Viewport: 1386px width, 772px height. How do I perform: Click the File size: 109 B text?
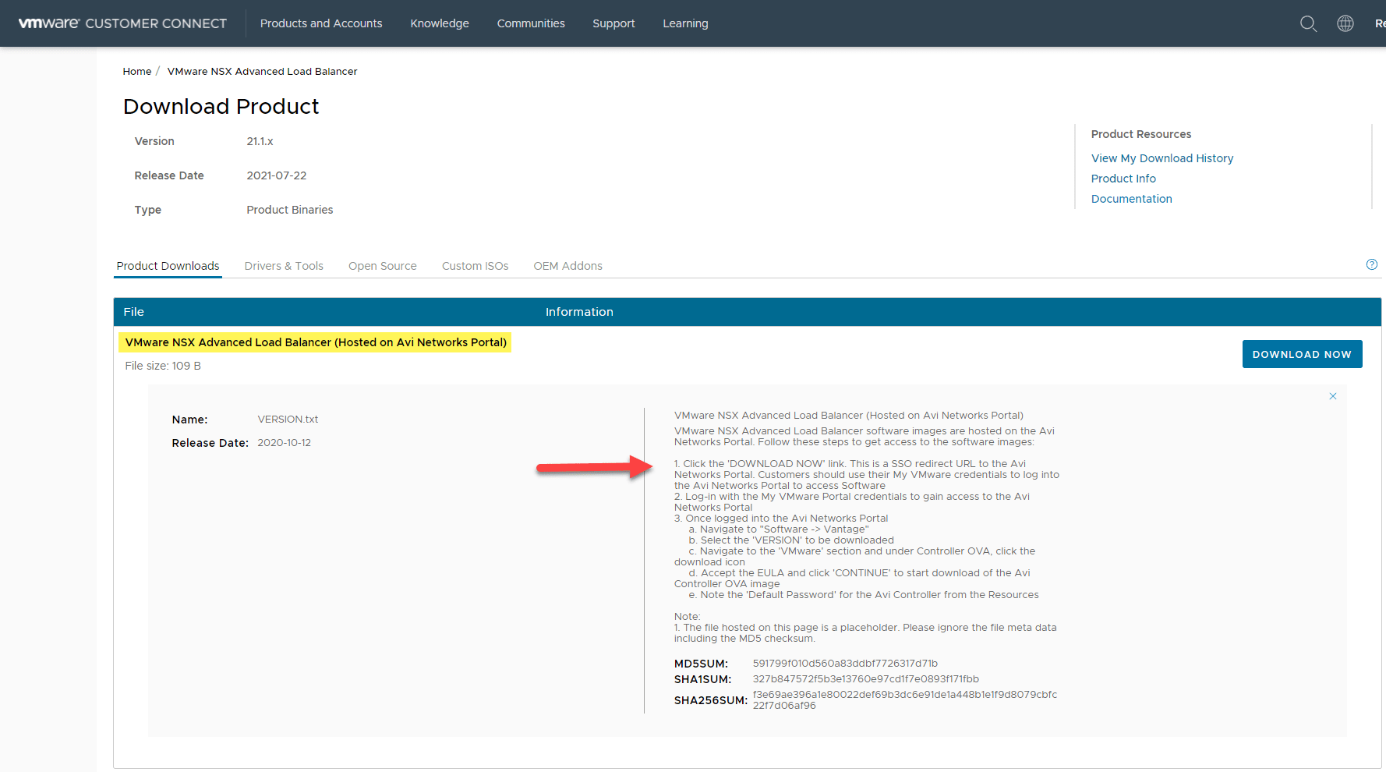[163, 366]
